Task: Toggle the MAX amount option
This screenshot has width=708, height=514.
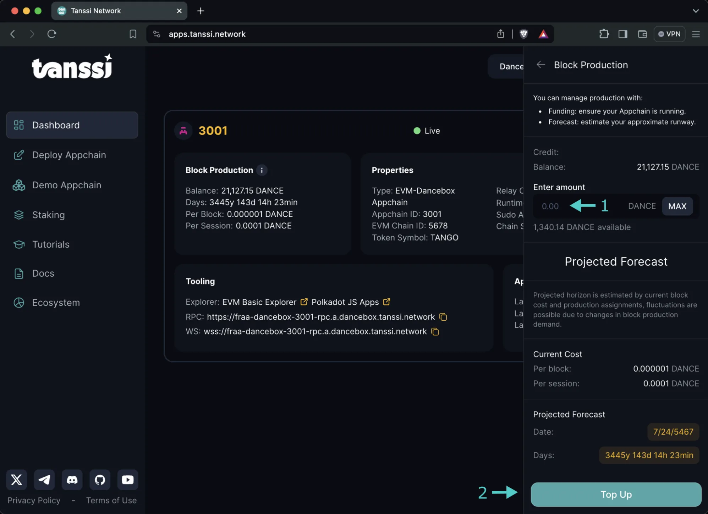Action: [x=677, y=206]
